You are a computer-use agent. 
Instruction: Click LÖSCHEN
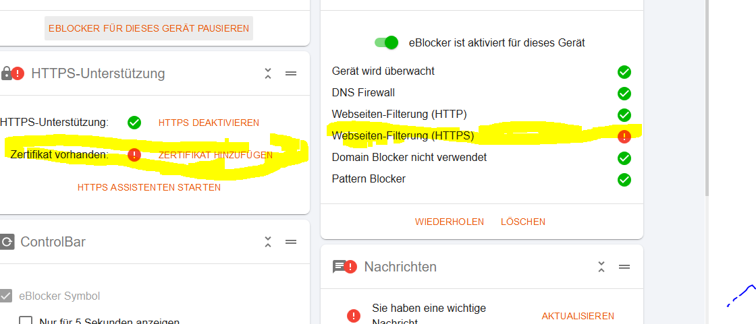(523, 222)
